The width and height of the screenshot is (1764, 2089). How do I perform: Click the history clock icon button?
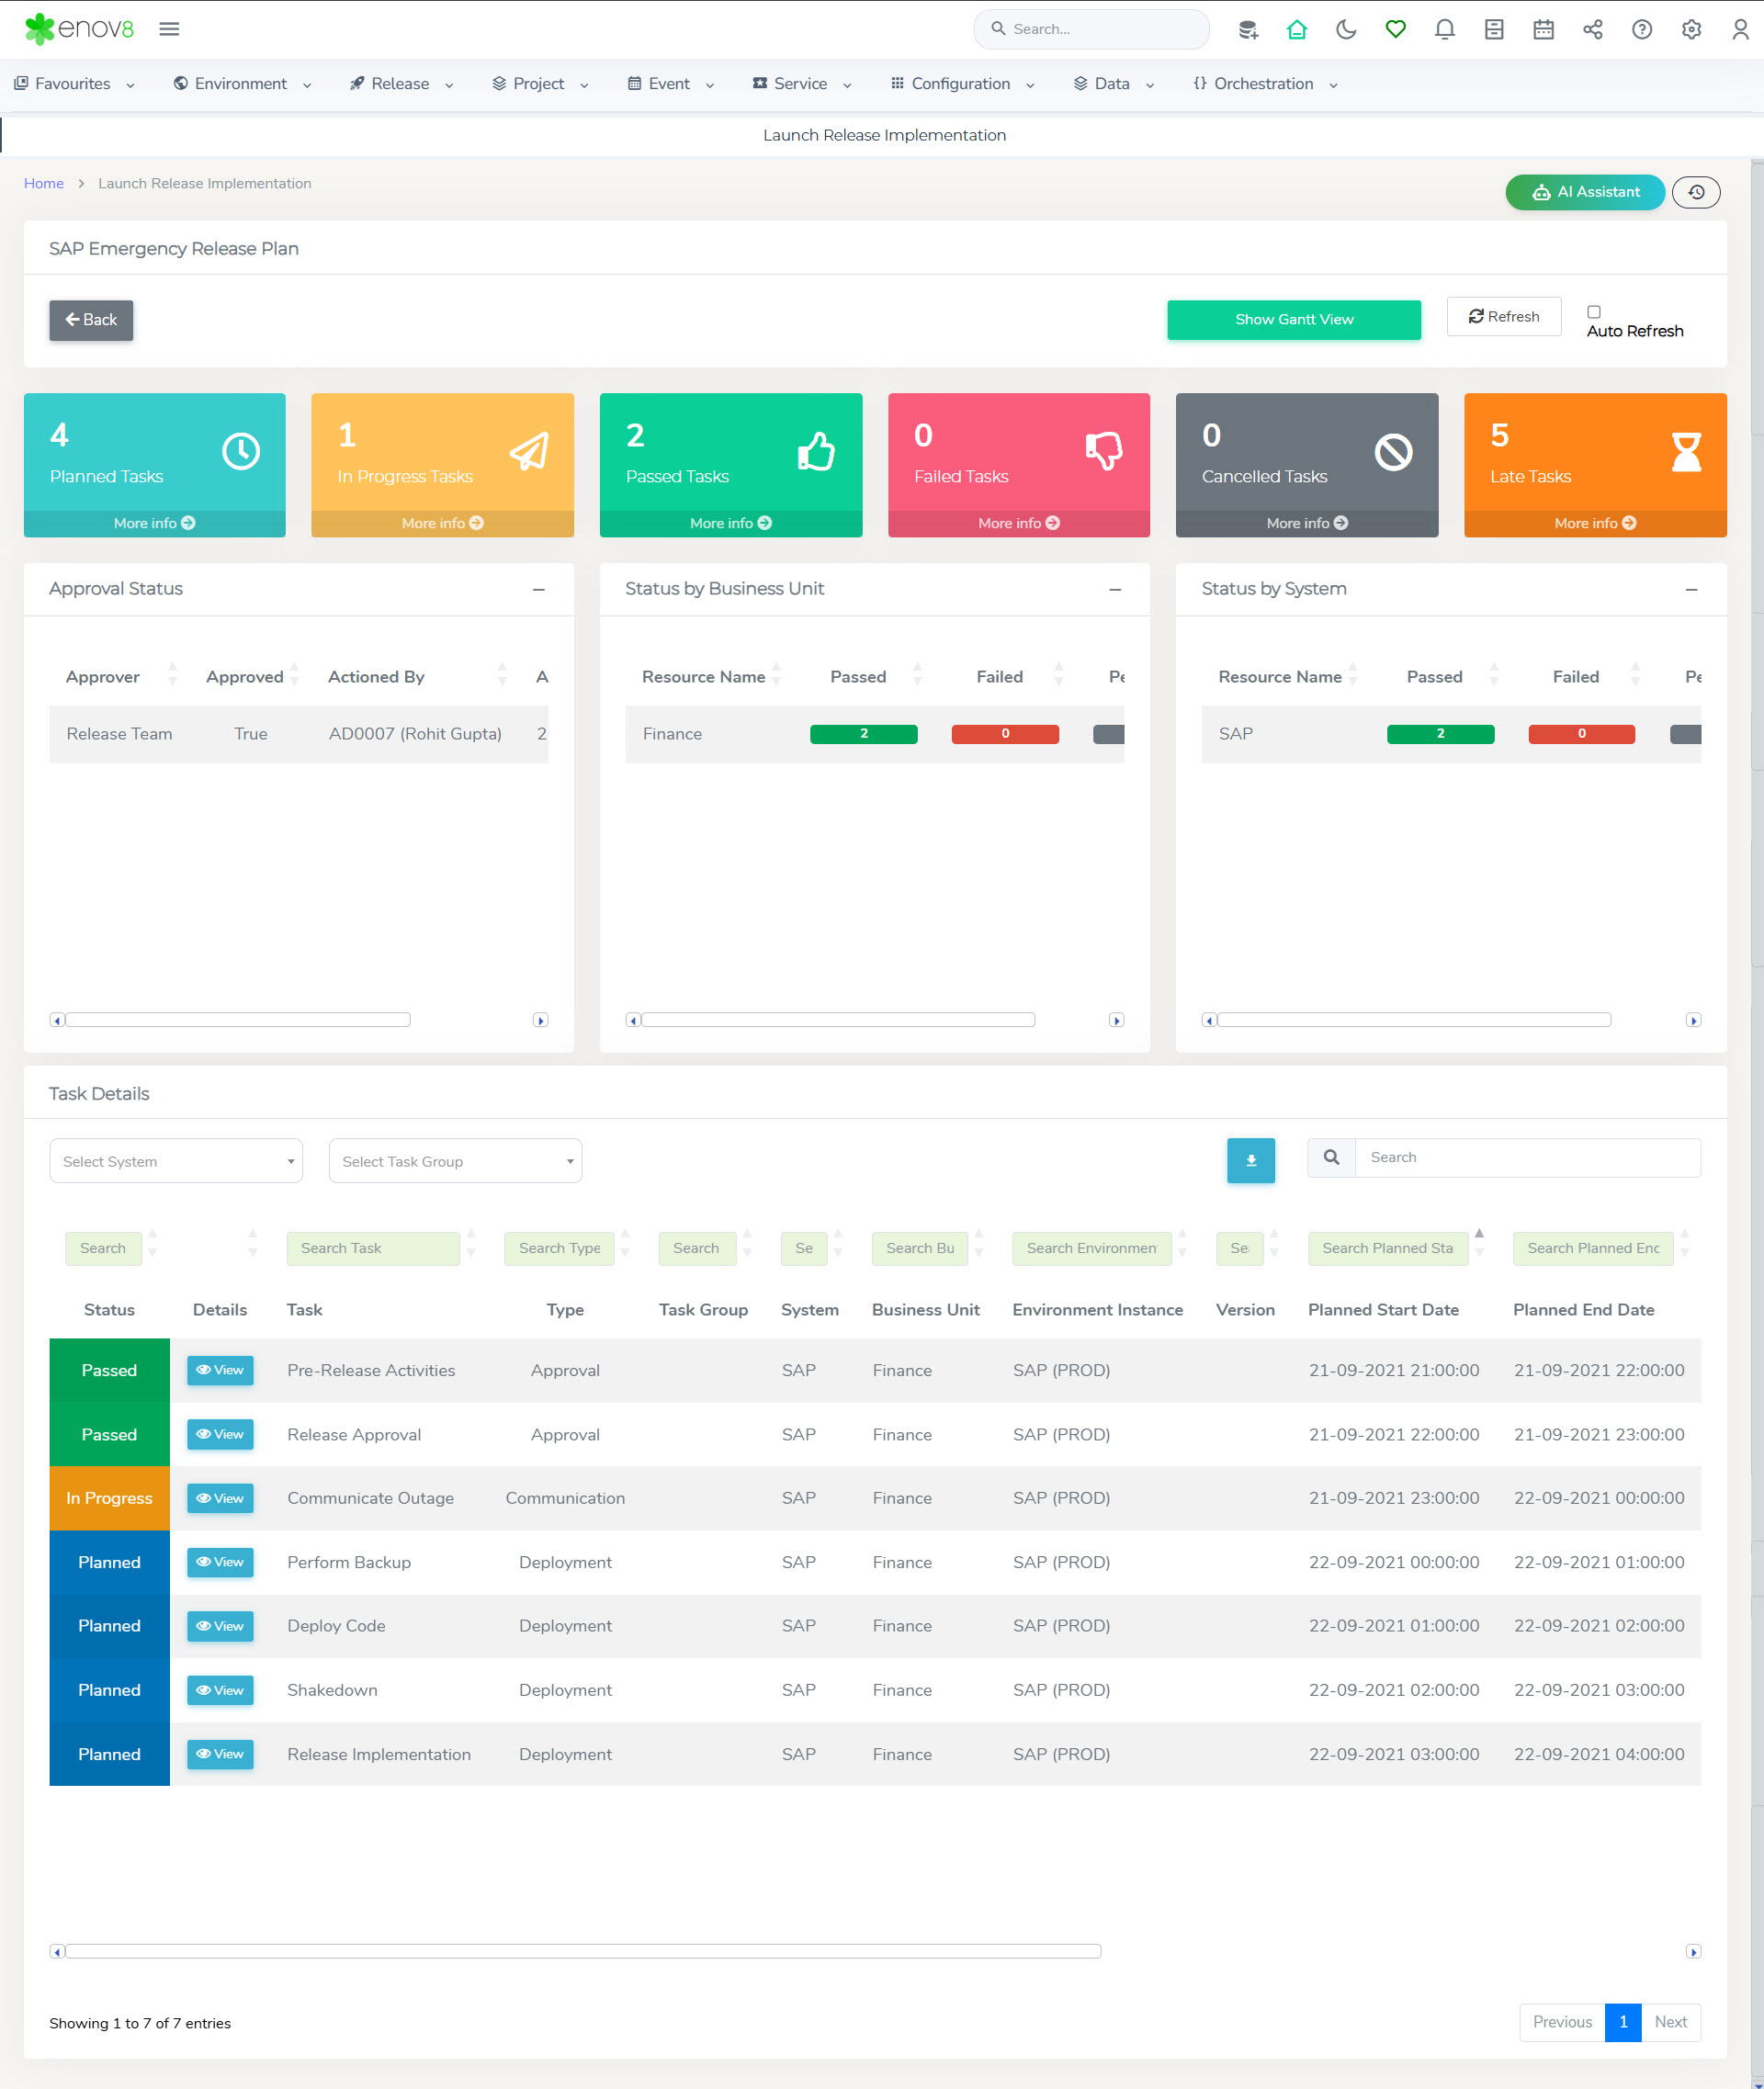1696,192
